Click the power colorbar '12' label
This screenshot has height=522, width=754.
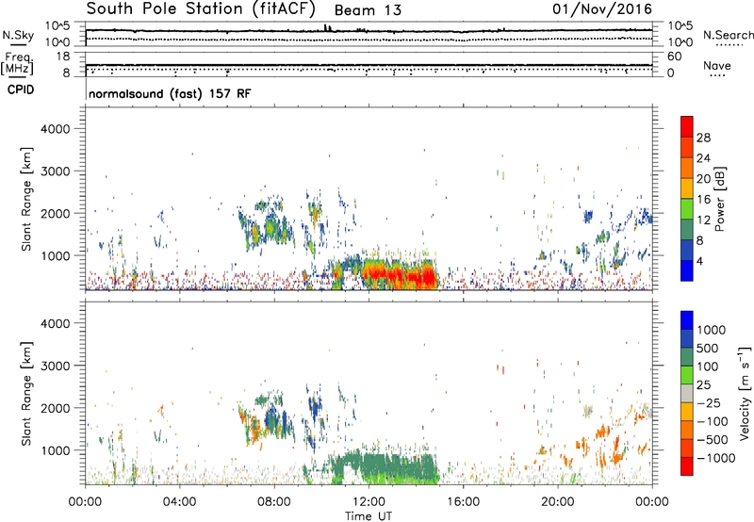point(703,220)
